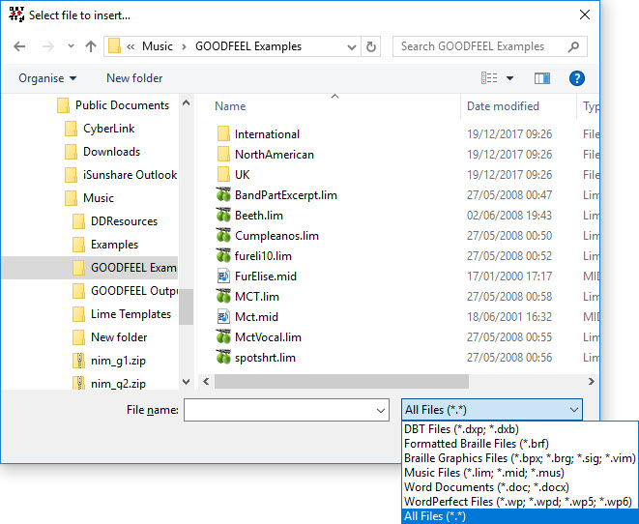Click the tree scroll-down arrow

pyautogui.click(x=186, y=382)
